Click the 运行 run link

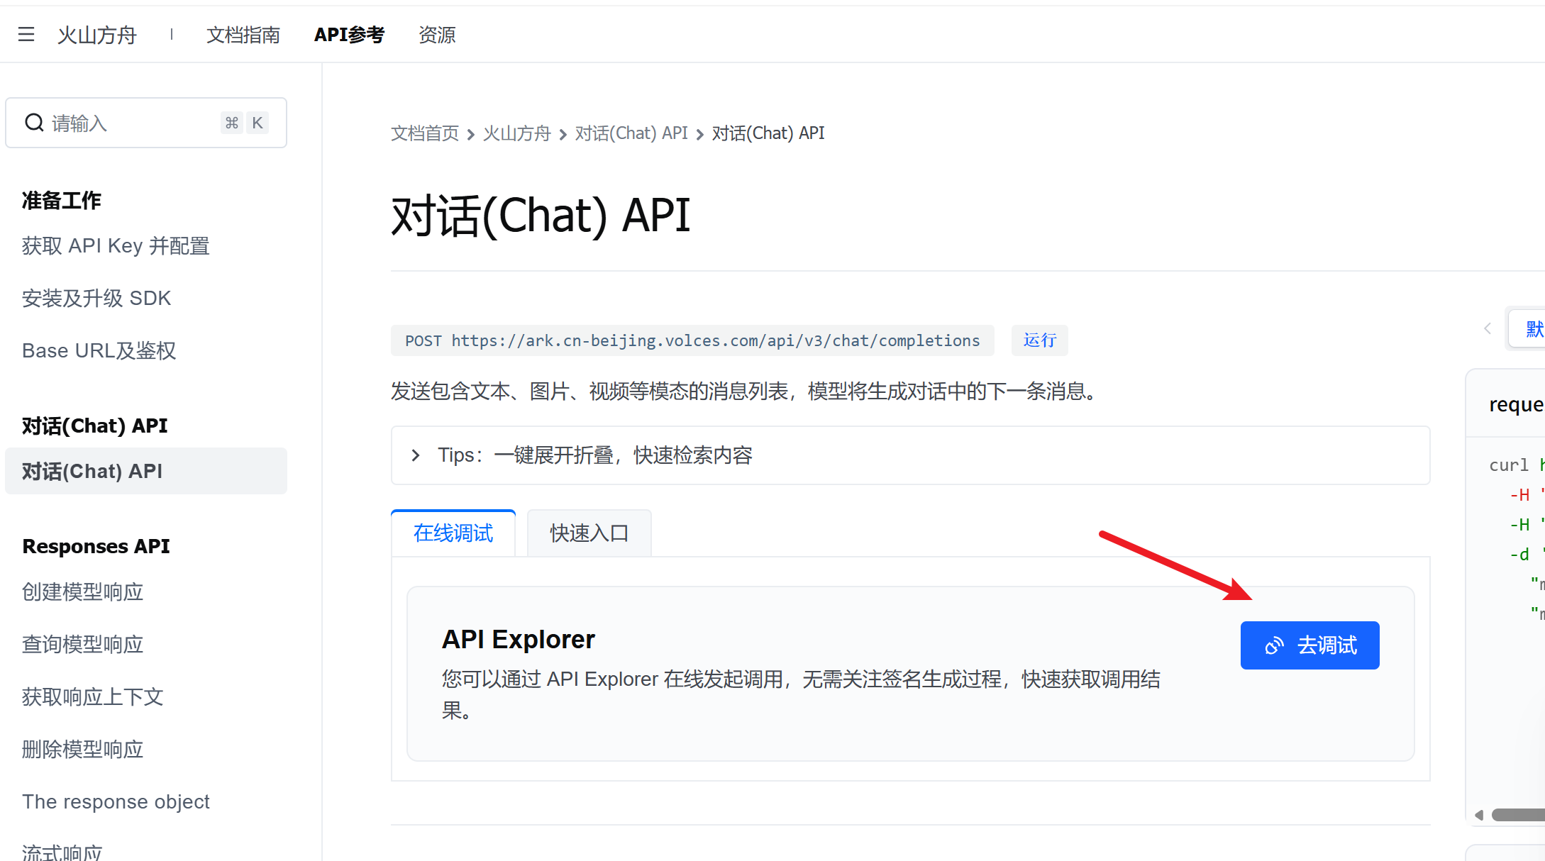coord(1039,340)
